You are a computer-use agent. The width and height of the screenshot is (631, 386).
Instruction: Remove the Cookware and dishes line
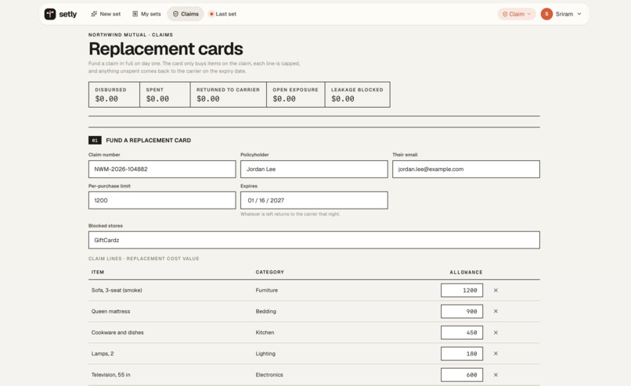pyautogui.click(x=496, y=333)
